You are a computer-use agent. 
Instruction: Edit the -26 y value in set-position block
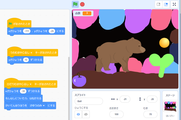point(52,31)
